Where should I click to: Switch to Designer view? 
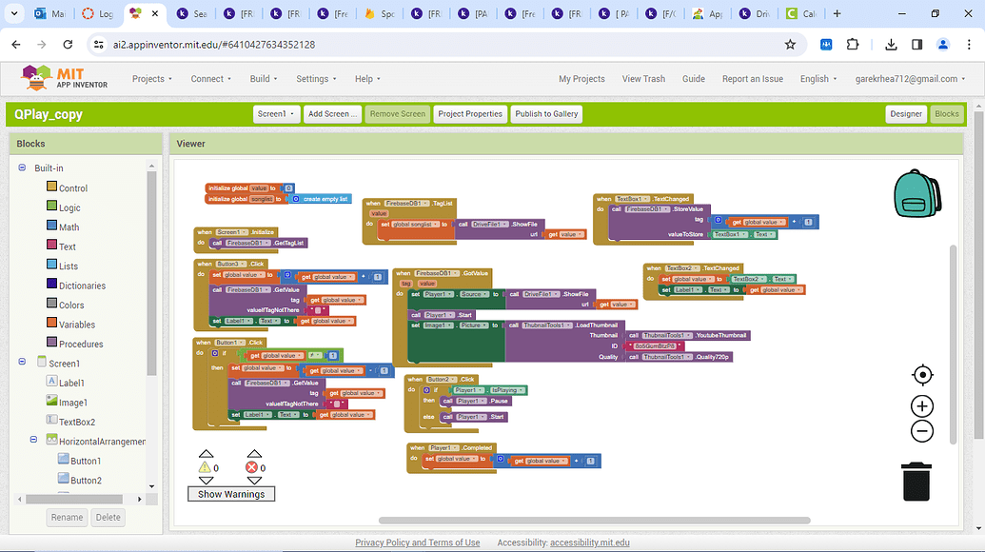905,114
